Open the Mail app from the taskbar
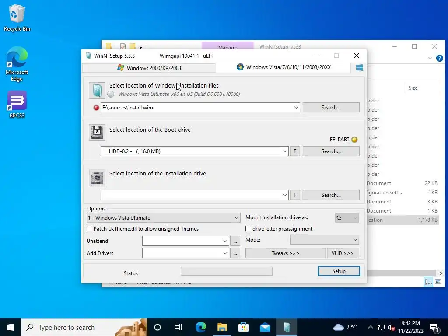 265,327
